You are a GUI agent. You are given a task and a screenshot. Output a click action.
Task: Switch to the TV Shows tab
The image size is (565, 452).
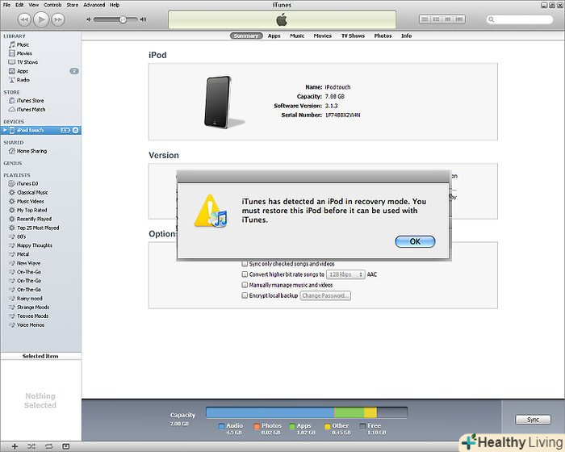[354, 36]
